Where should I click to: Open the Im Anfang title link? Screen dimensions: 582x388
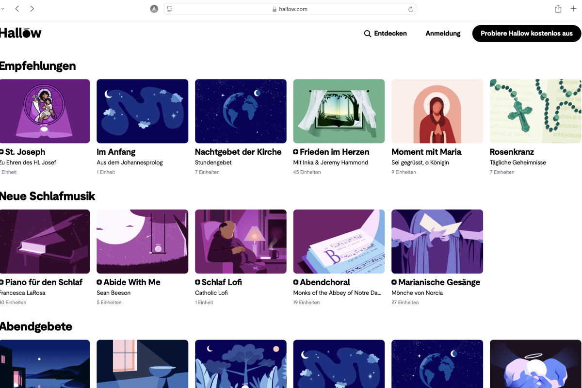point(116,152)
